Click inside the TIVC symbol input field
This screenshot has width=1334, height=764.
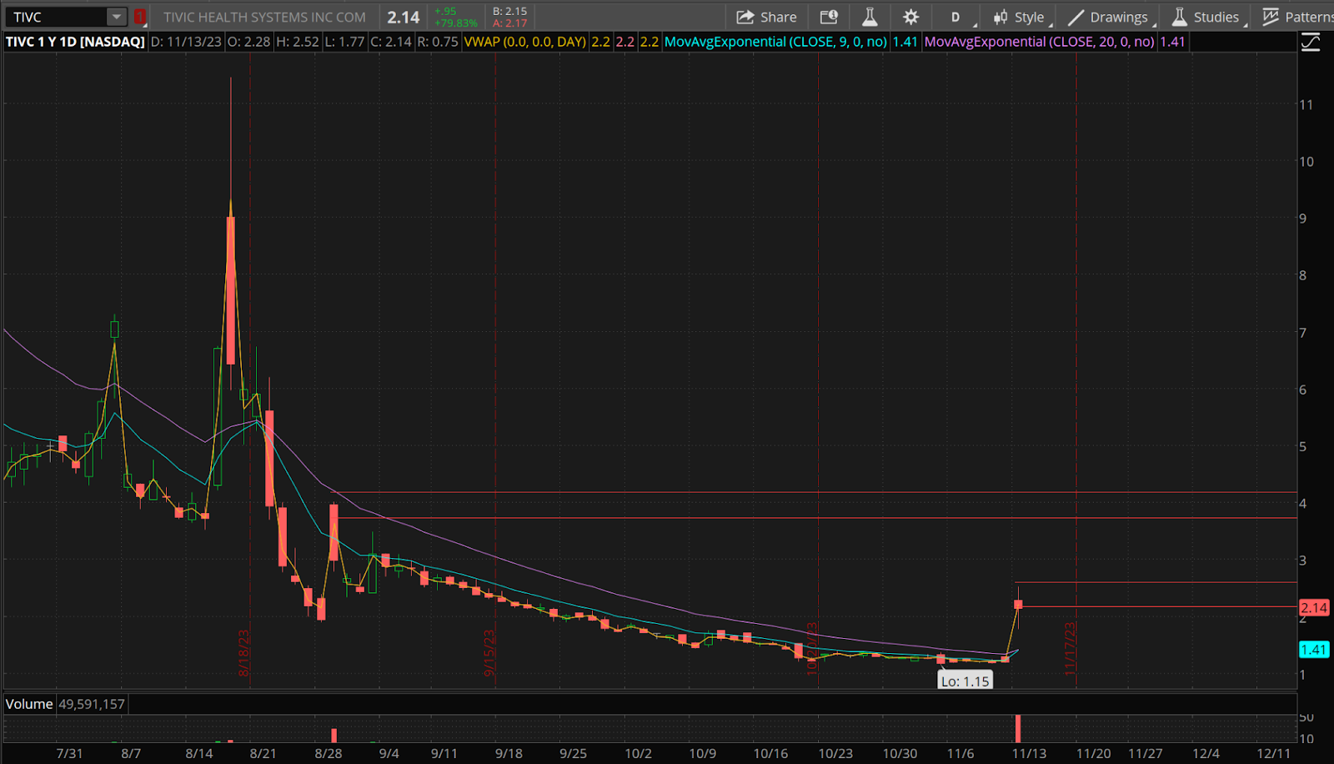pyautogui.click(x=57, y=17)
